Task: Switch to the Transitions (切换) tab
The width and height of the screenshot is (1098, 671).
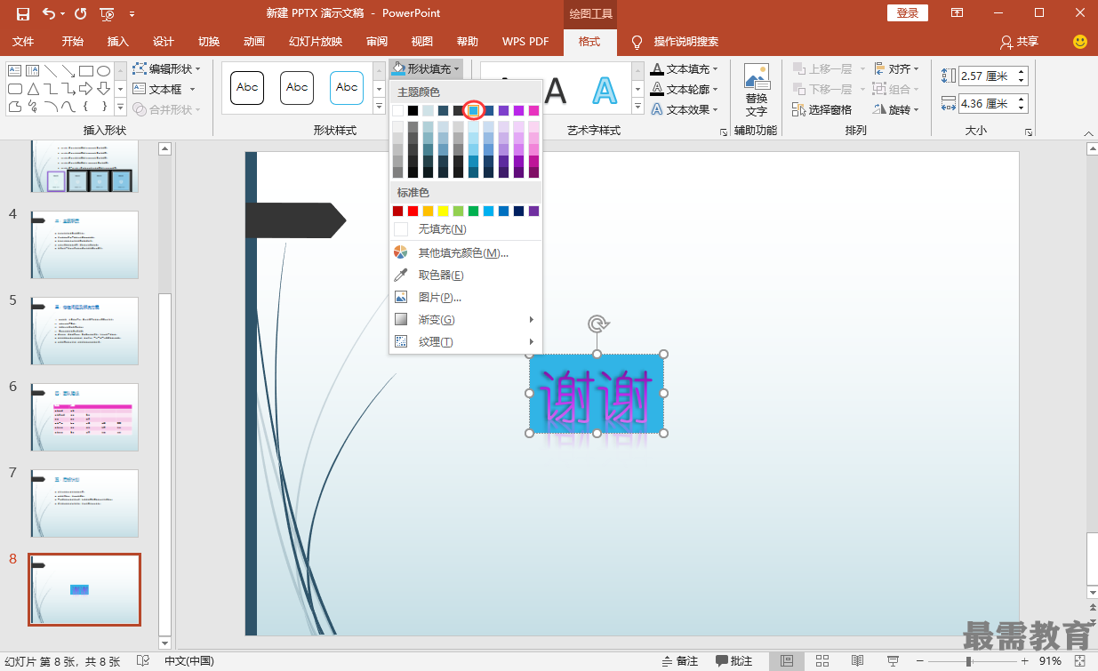Action: tap(209, 42)
